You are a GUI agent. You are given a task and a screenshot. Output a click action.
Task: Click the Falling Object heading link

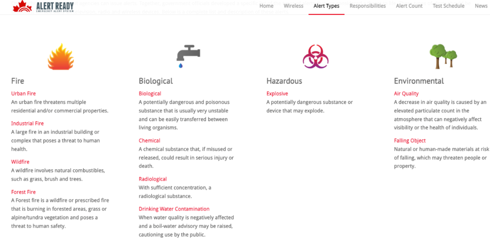click(x=410, y=140)
